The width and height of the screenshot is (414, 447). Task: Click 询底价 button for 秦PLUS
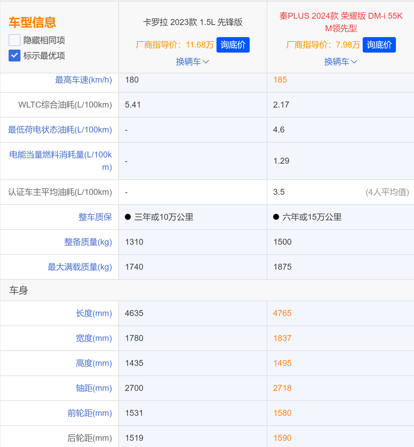pyautogui.click(x=379, y=45)
